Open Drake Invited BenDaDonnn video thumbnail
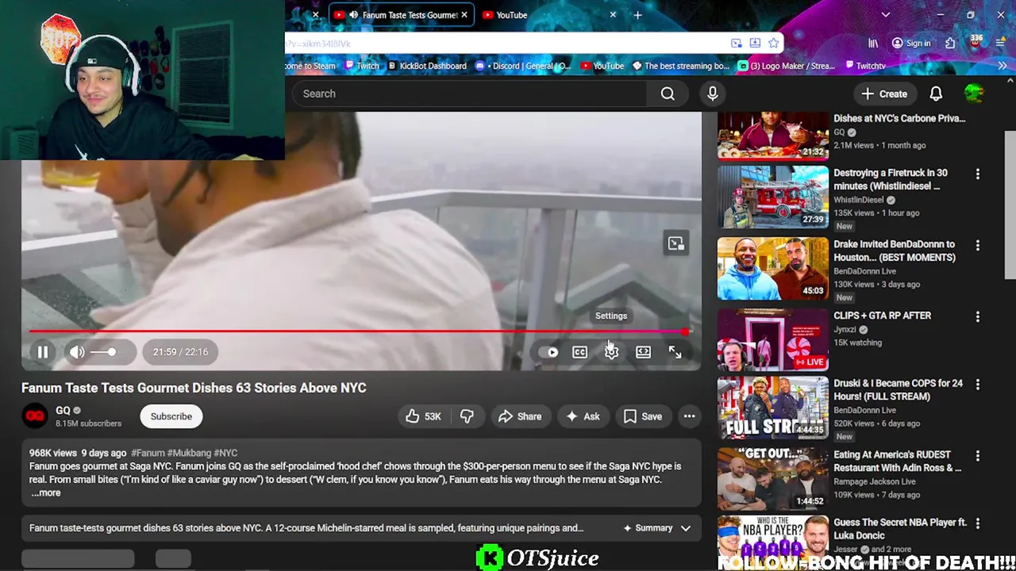 click(773, 269)
